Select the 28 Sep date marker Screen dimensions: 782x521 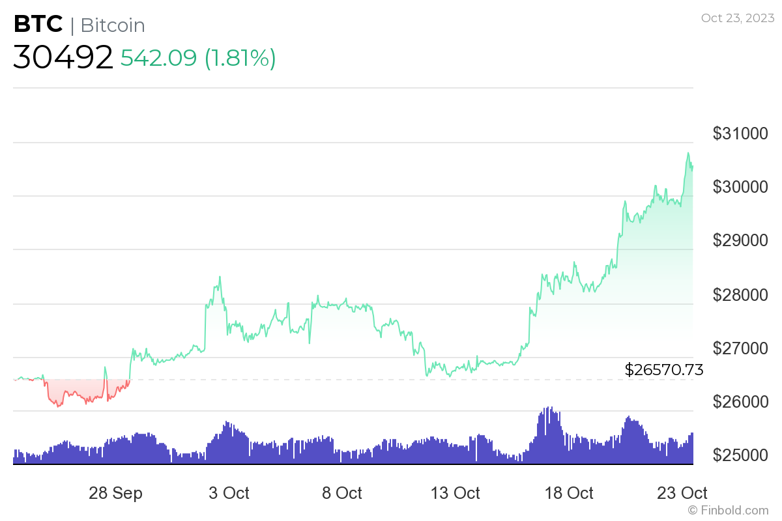click(x=115, y=493)
